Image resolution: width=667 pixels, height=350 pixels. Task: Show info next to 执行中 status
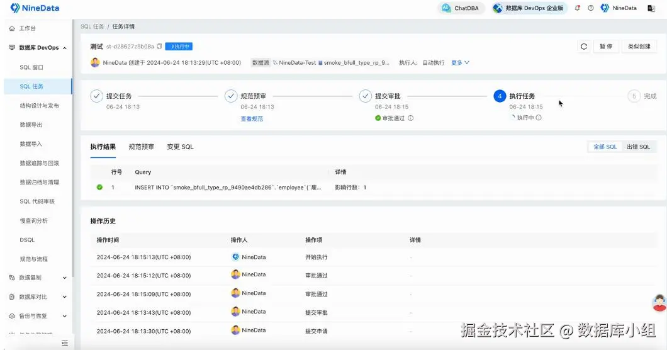[x=539, y=118]
